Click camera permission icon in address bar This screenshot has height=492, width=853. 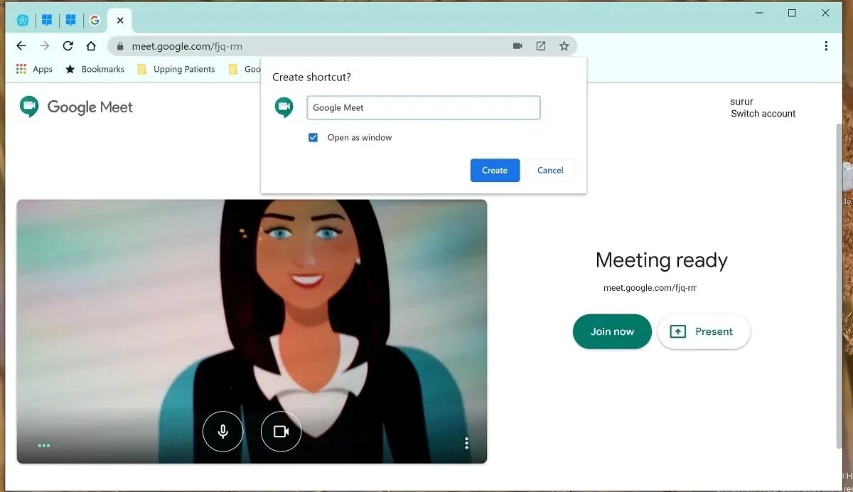(x=517, y=46)
